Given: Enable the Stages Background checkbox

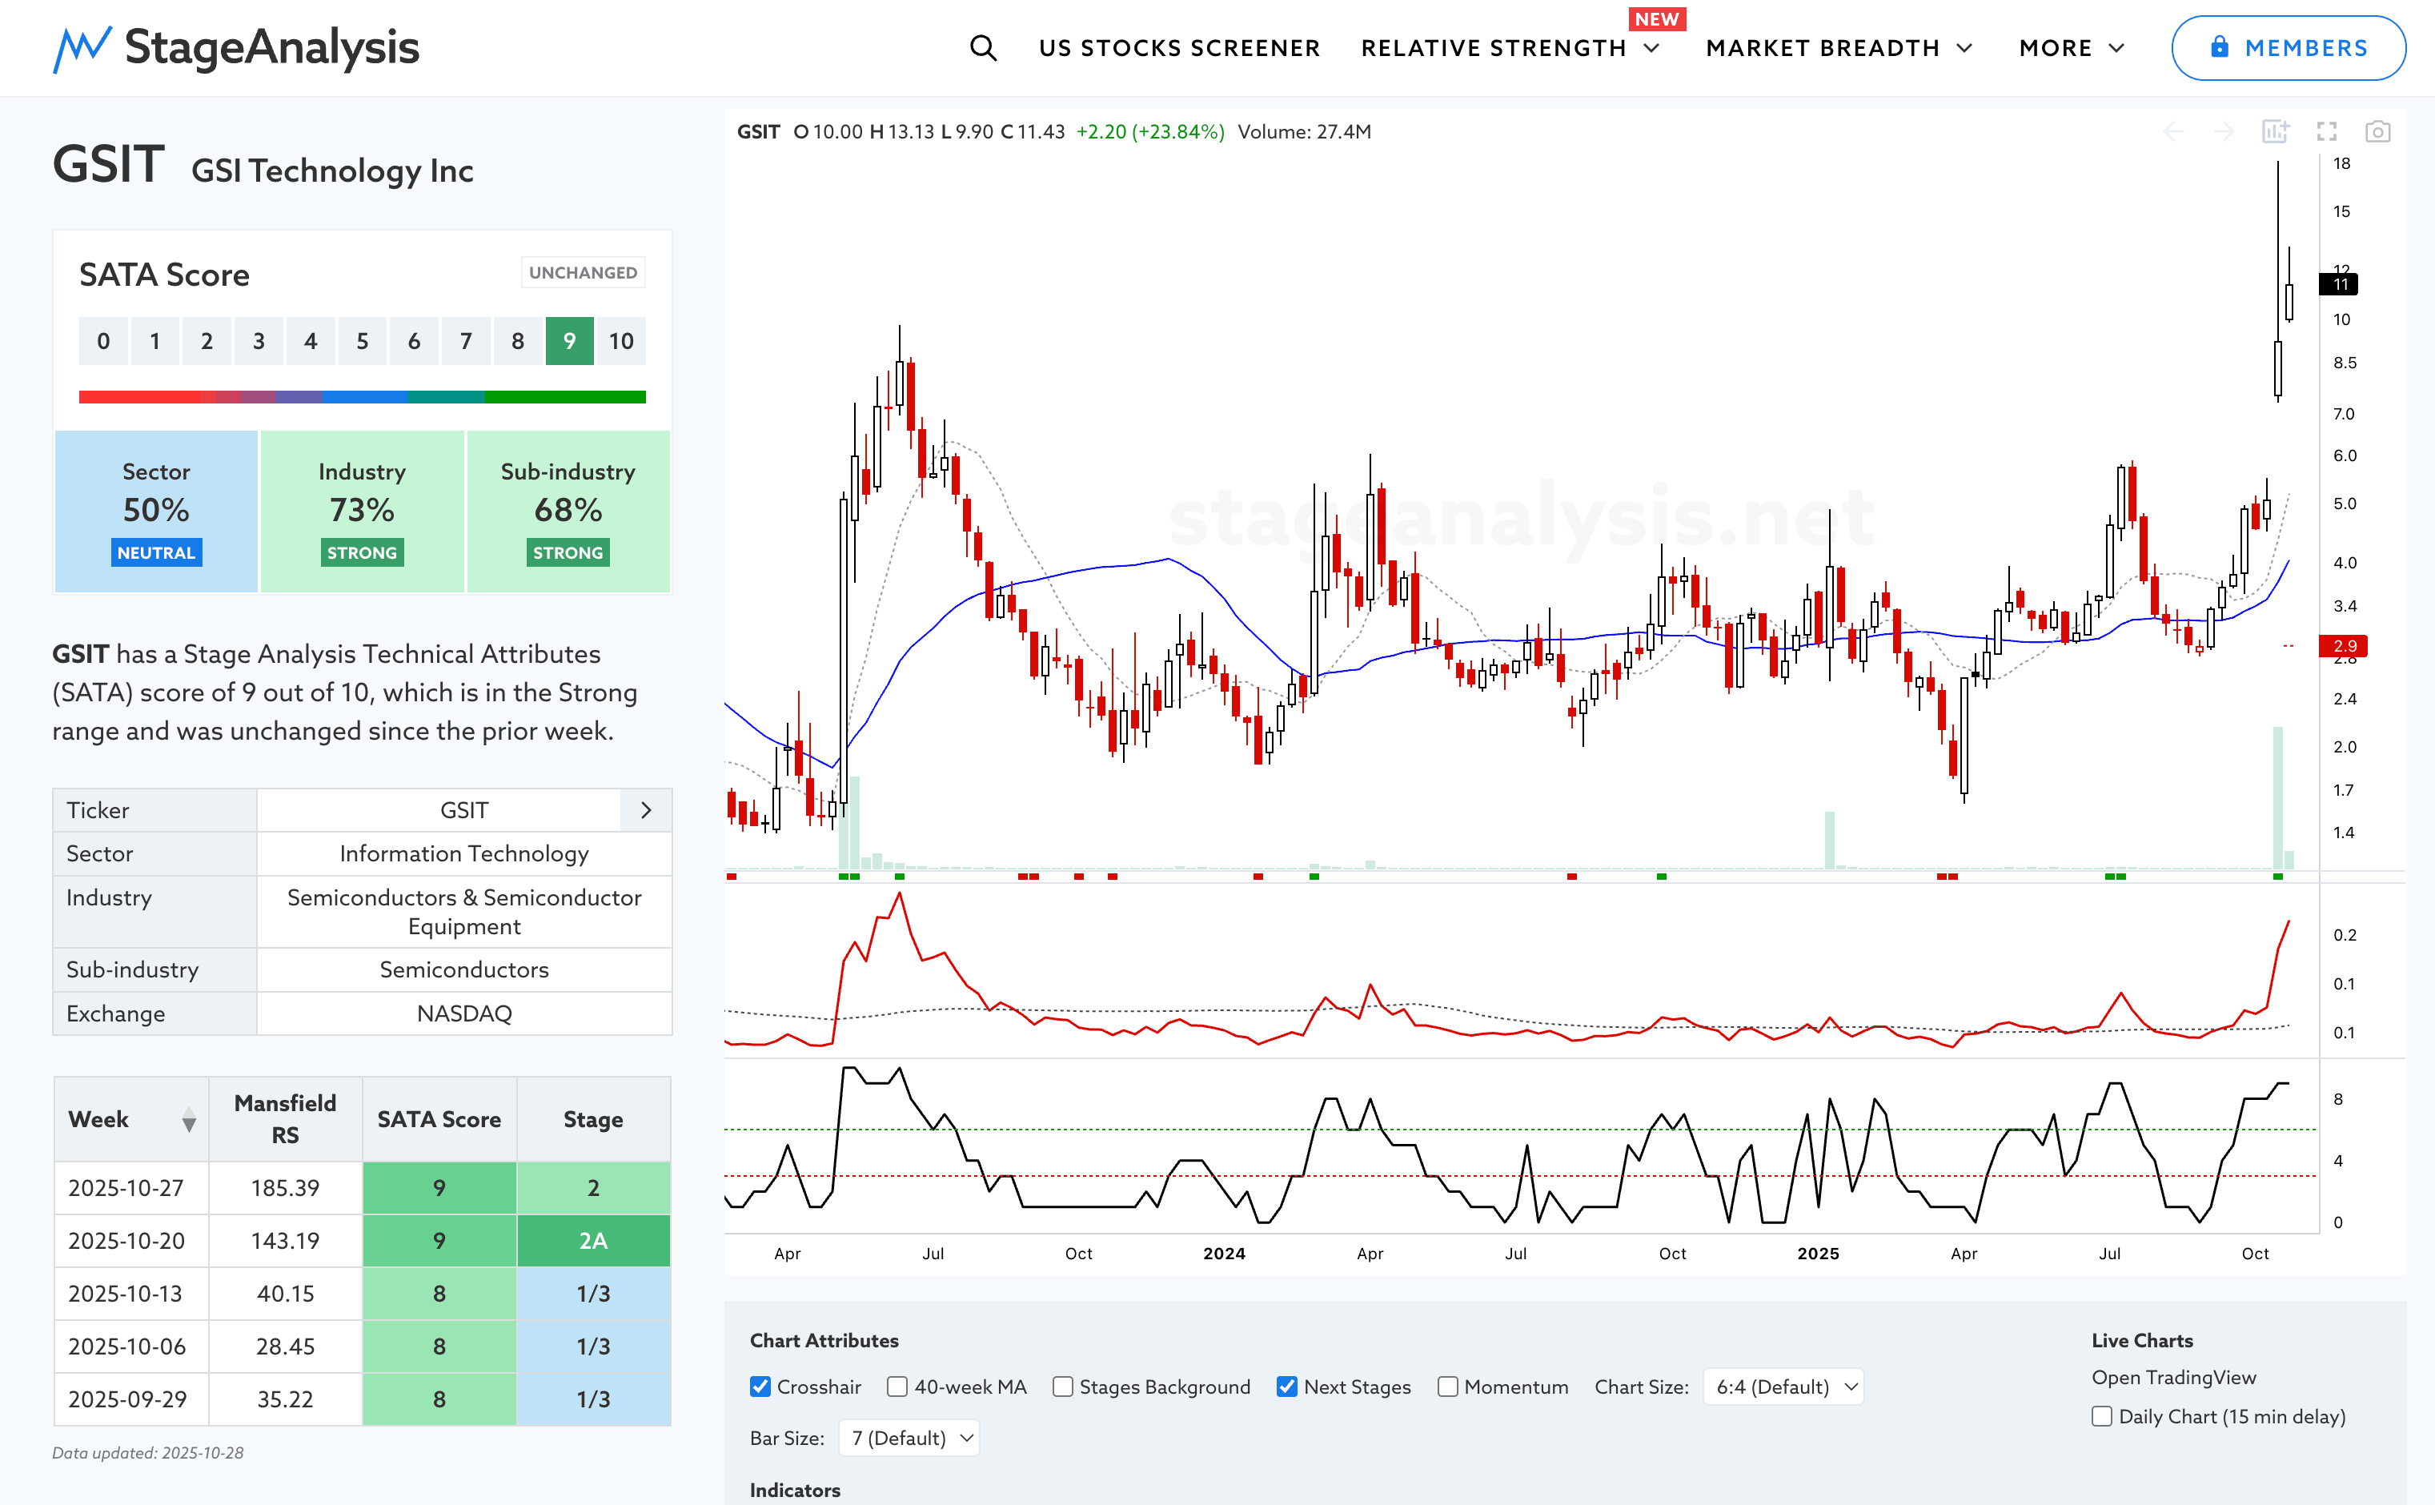Looking at the screenshot, I should (1063, 1387).
